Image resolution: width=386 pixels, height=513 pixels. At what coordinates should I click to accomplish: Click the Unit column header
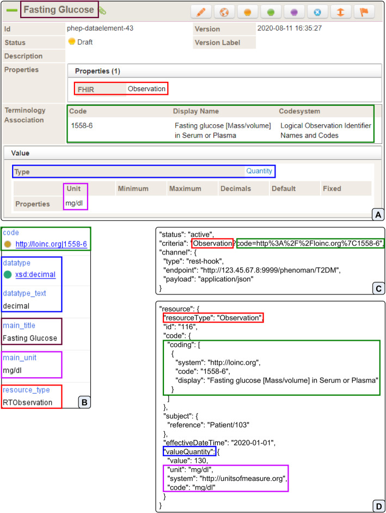(x=73, y=189)
